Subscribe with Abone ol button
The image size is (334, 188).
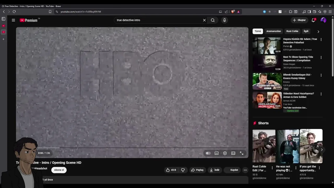coord(59,170)
